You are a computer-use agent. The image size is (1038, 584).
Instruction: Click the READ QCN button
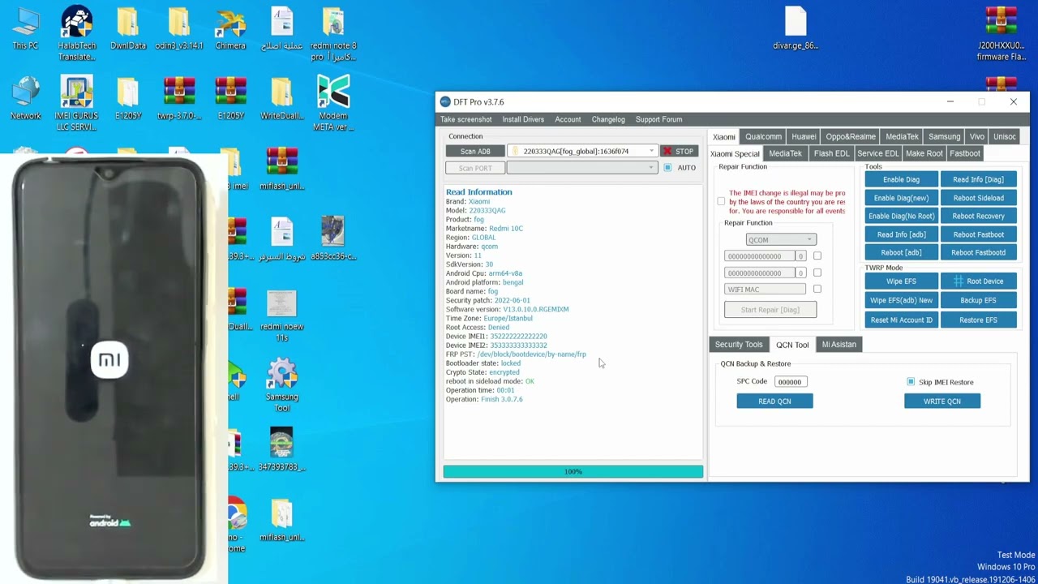click(x=774, y=401)
